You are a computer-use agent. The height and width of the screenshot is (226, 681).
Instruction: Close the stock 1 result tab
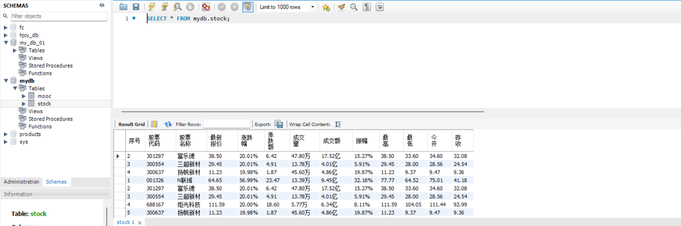point(140,223)
